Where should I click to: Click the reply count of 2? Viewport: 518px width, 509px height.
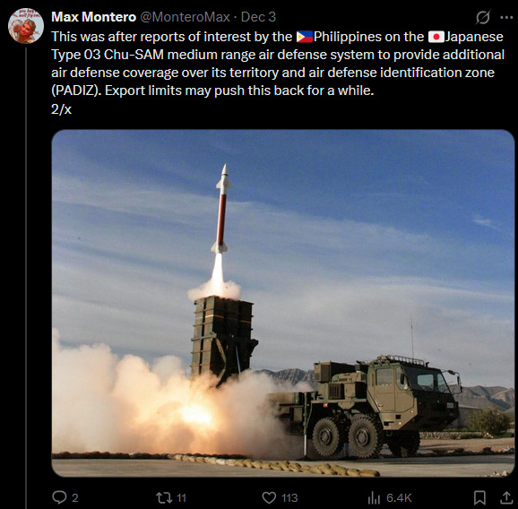[75, 497]
